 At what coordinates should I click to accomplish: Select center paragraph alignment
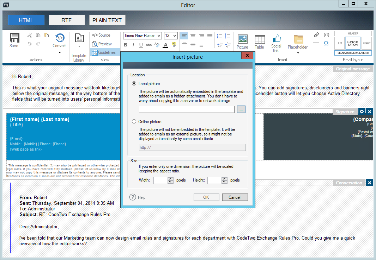coord(193,36)
